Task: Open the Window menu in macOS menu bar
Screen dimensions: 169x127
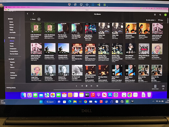Action: 23,7
